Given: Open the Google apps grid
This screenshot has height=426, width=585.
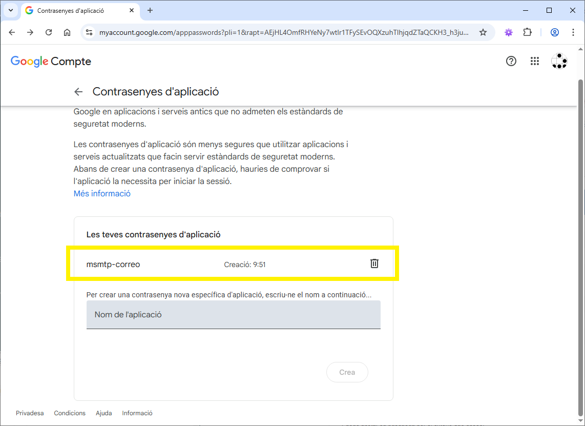Looking at the screenshot, I should tap(534, 61).
